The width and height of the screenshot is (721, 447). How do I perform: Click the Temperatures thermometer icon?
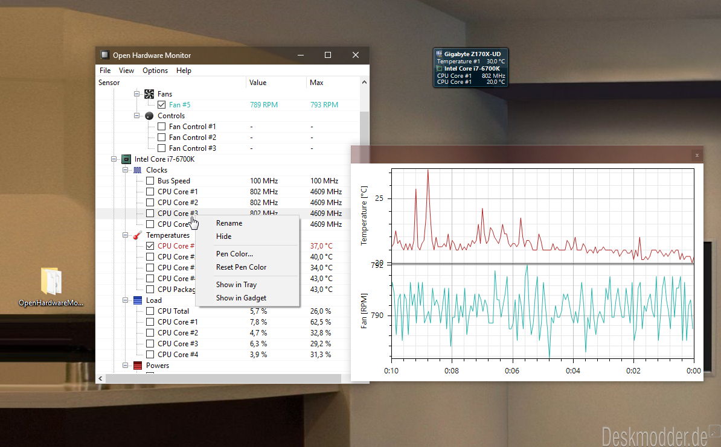tap(138, 235)
